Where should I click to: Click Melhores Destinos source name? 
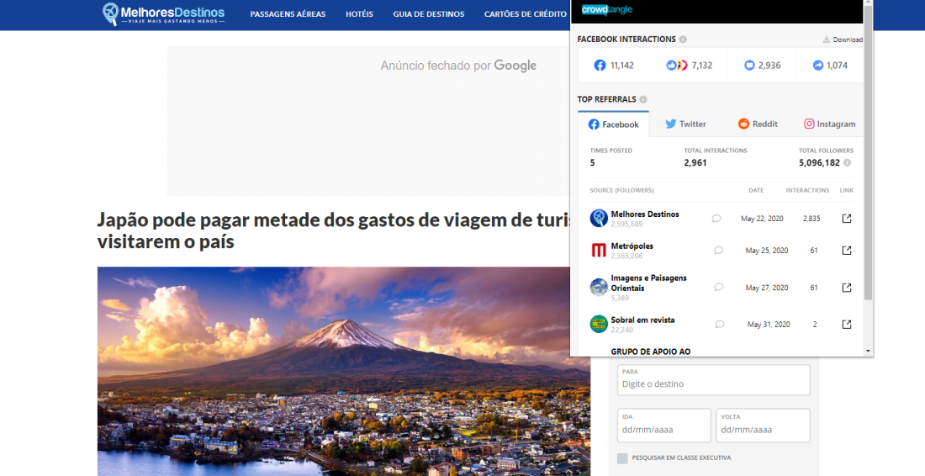pos(645,214)
